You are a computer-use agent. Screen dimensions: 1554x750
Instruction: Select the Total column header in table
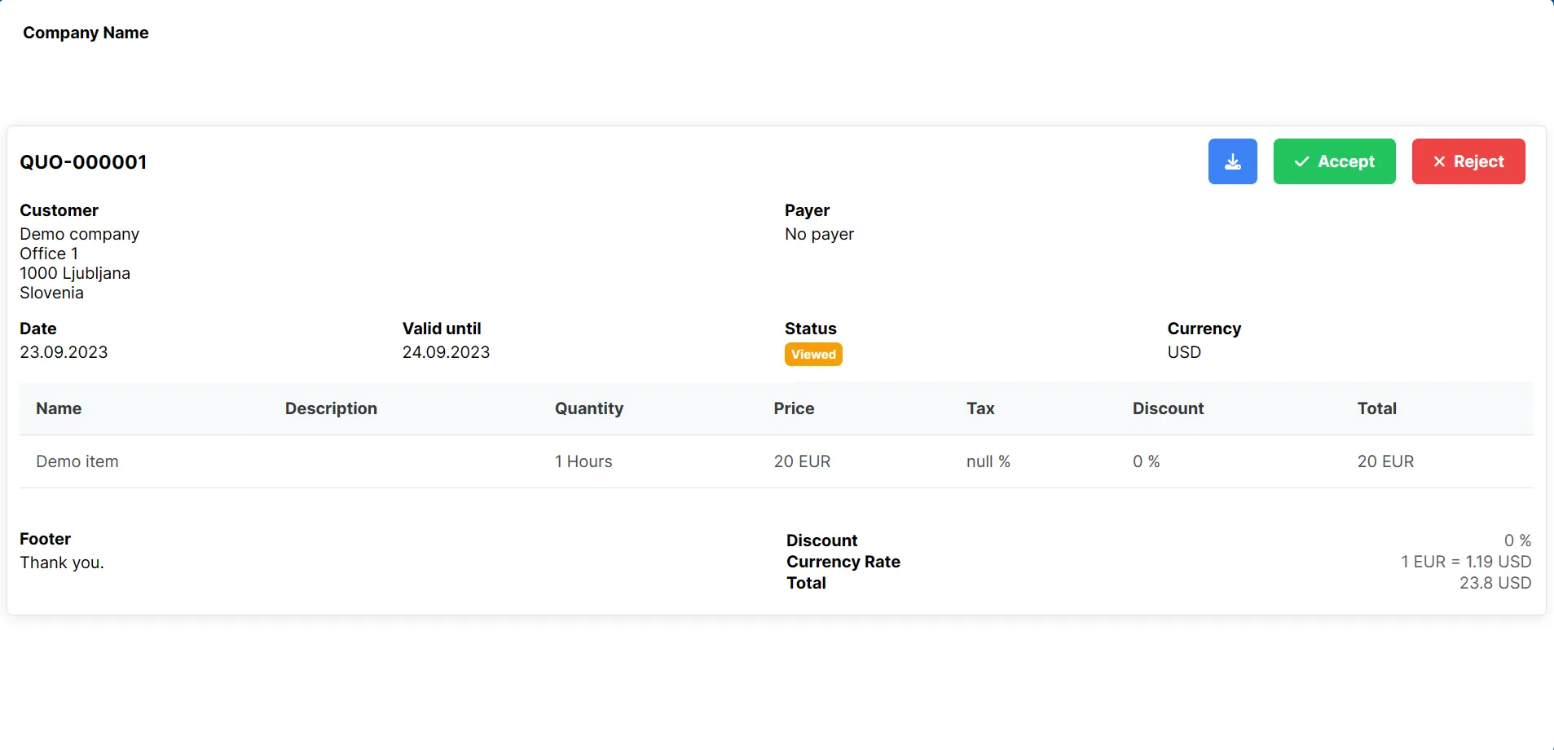pos(1376,408)
